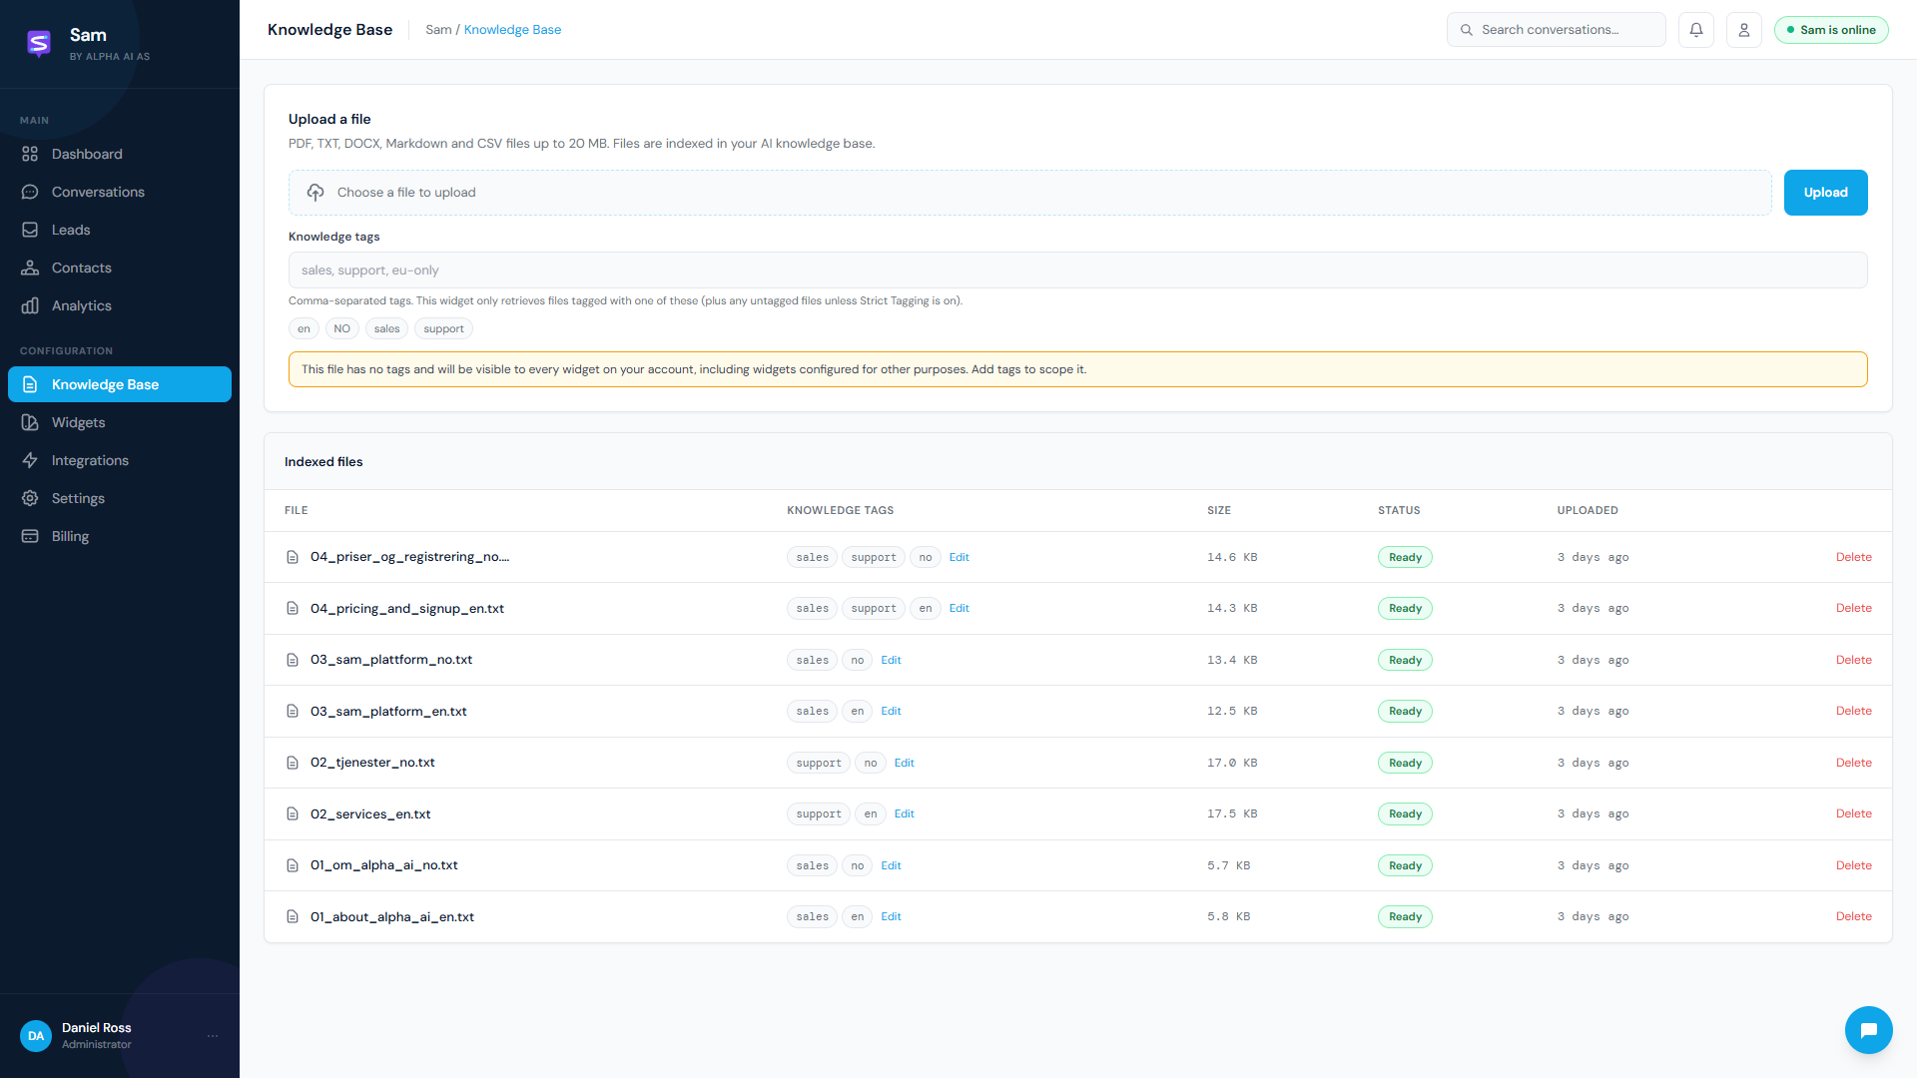Delete 03_sam_plattform_no.txt

coord(1853,661)
